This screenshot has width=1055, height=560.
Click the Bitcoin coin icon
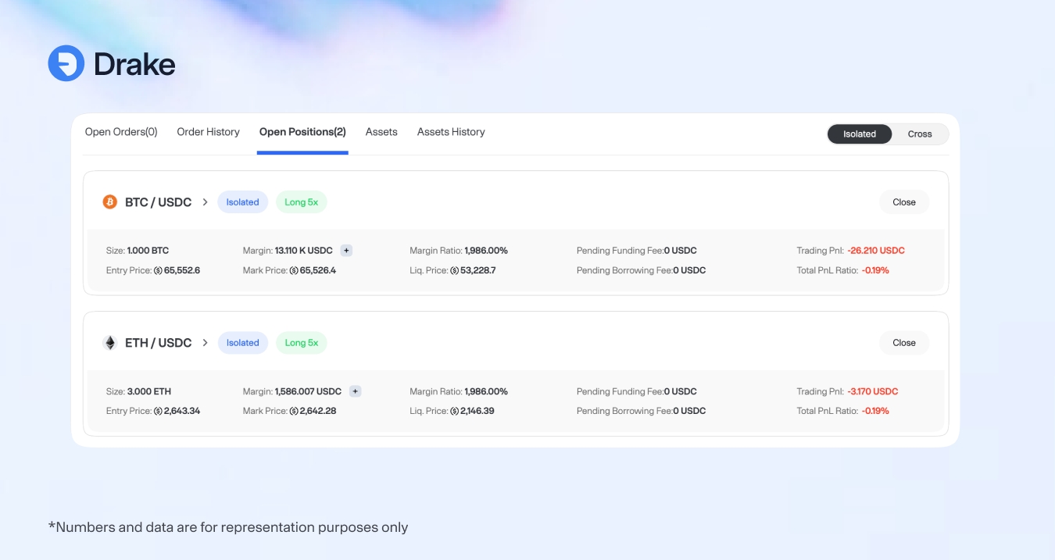110,202
